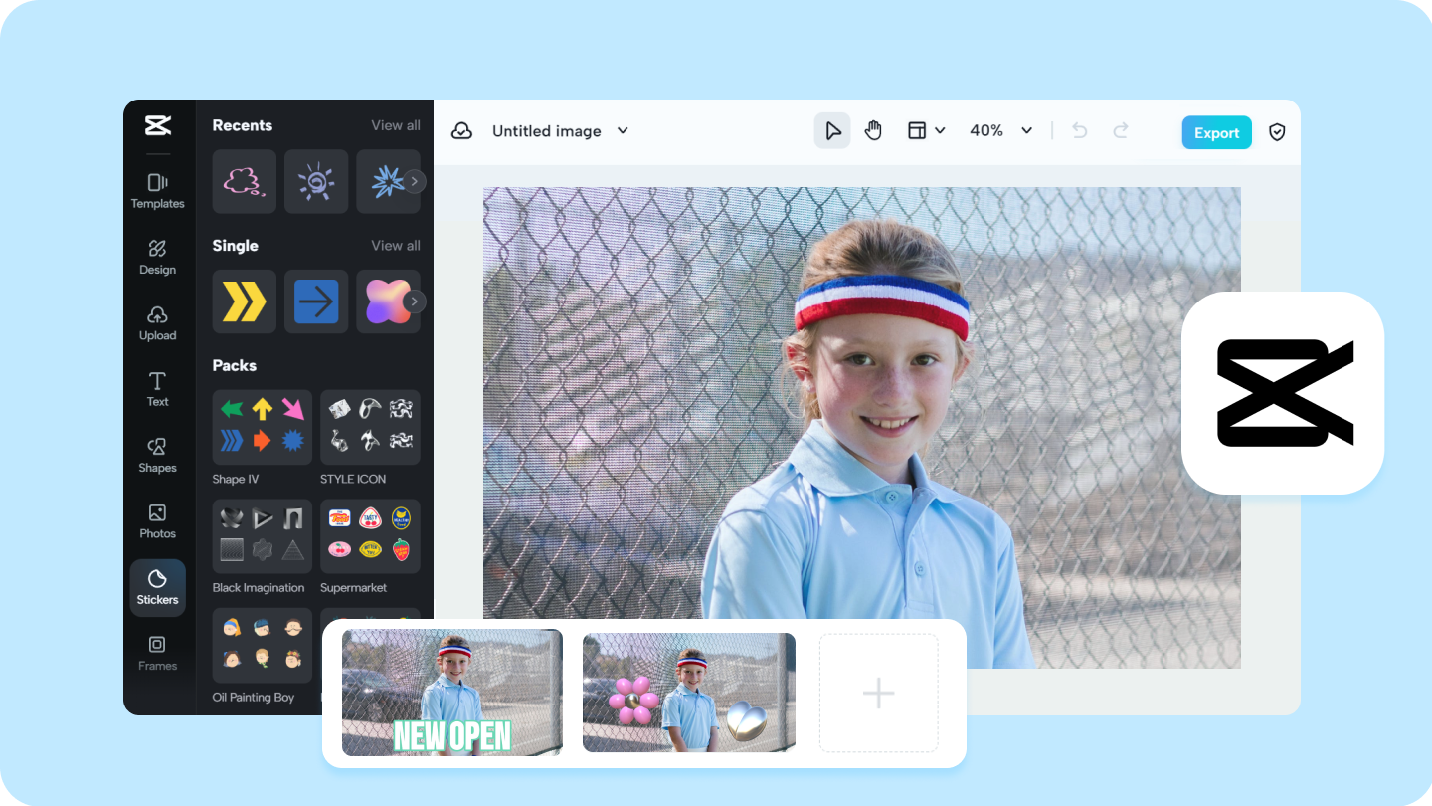1432x806 pixels.
Task: Click the undo arrow
Action: 1079,130
